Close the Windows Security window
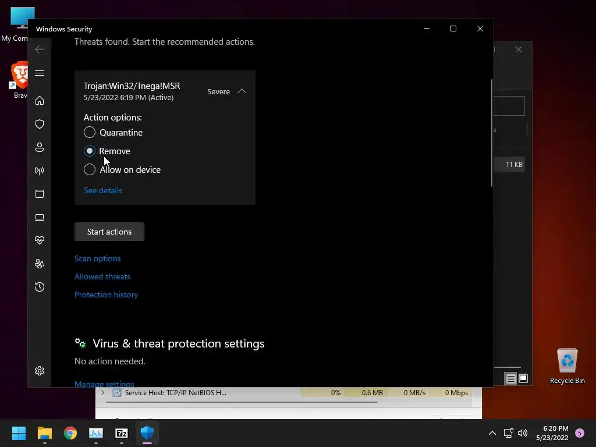This screenshot has width=596, height=447. 480,29
